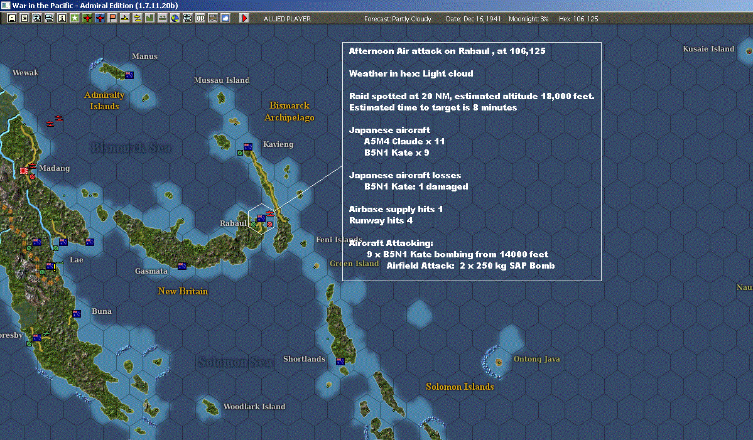Click the grey ships-in-port toolbar icon

[162, 18]
